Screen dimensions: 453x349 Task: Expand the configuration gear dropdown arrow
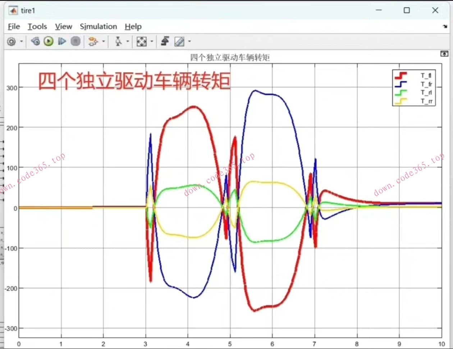pyautogui.click(x=22, y=42)
